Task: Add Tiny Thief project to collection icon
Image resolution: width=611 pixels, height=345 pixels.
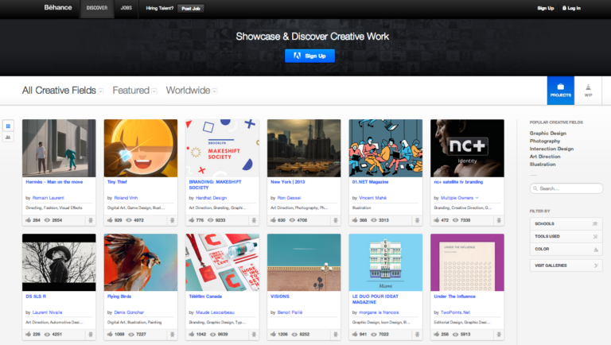Action: [172, 220]
